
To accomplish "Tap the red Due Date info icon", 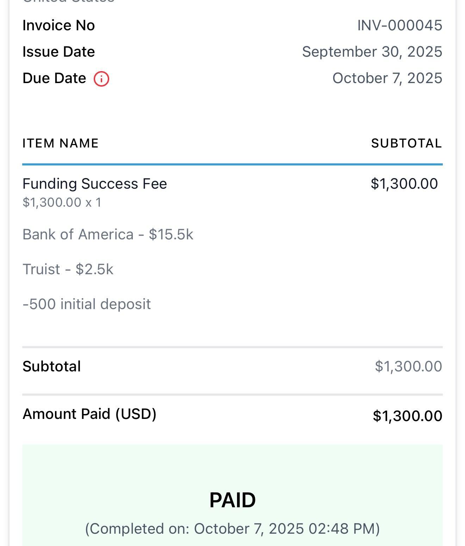I will tap(101, 79).
